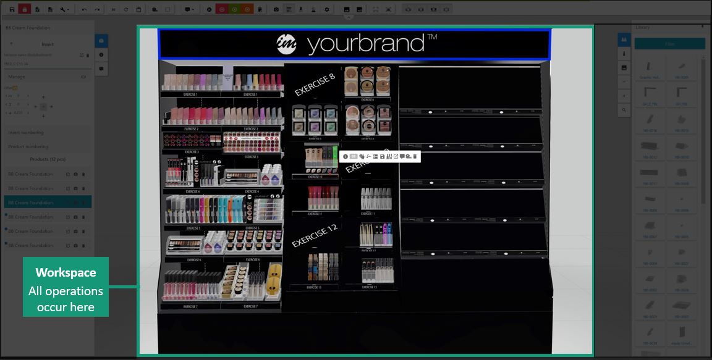Screen dimensions: 712x360
Task: Open the Library panel tab icon
Action: click(624, 40)
